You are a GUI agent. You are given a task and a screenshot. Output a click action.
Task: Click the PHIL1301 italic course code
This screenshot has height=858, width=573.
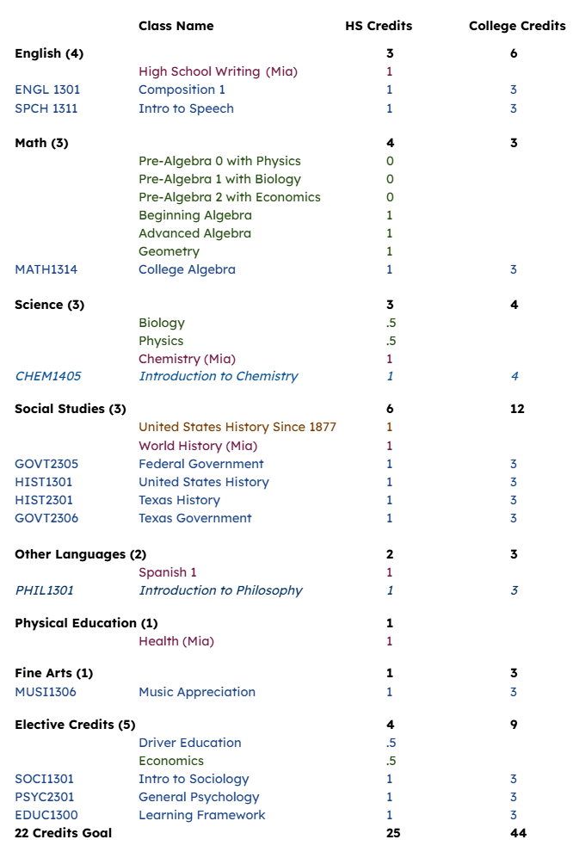(44, 590)
